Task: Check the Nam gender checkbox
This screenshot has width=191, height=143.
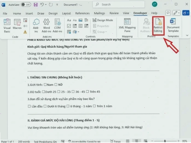Action: point(45,84)
